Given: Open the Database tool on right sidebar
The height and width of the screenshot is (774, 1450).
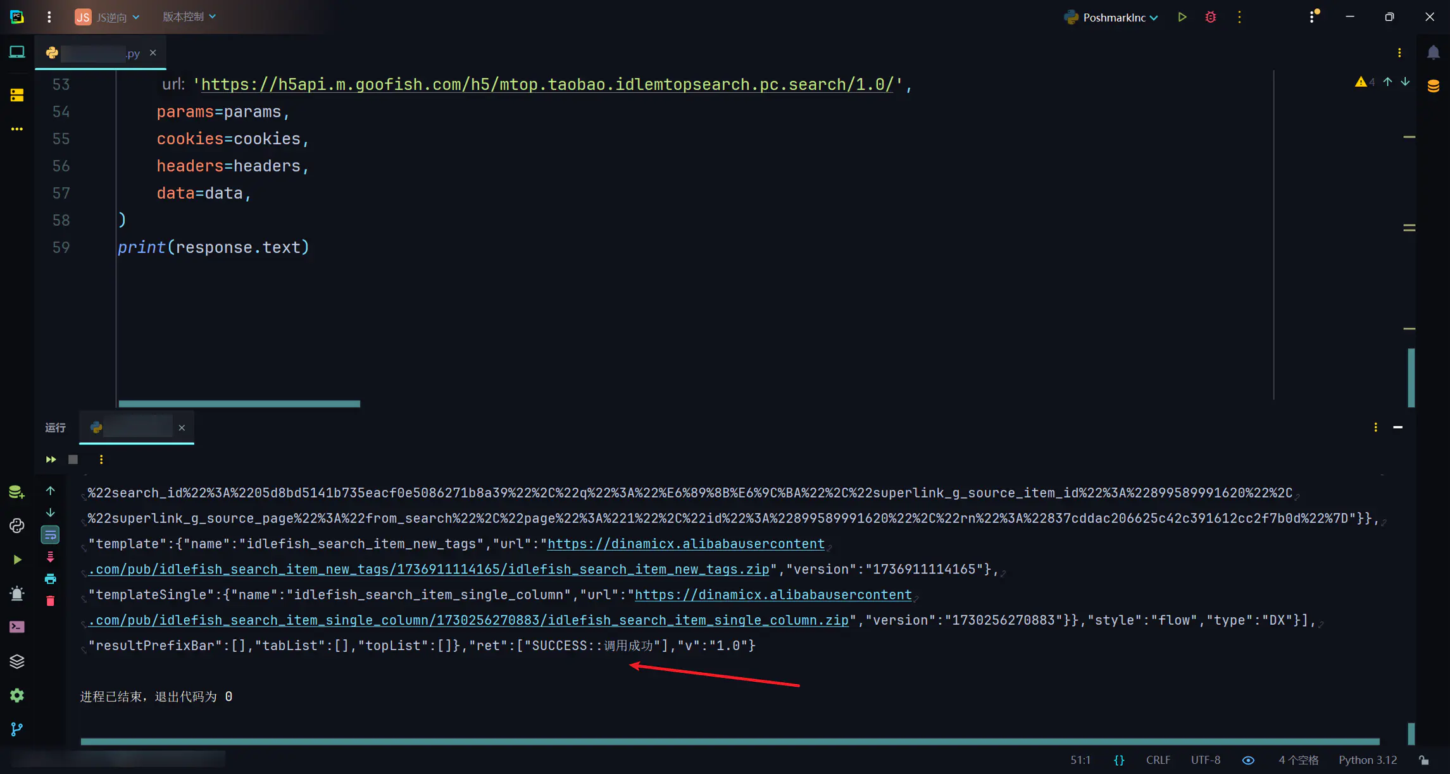Looking at the screenshot, I should coord(1434,86).
